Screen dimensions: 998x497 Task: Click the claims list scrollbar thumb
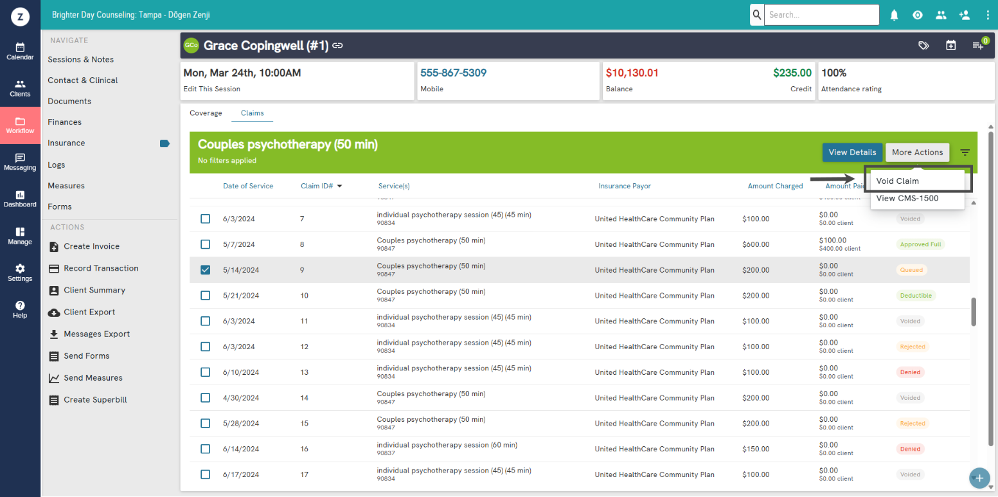974,312
